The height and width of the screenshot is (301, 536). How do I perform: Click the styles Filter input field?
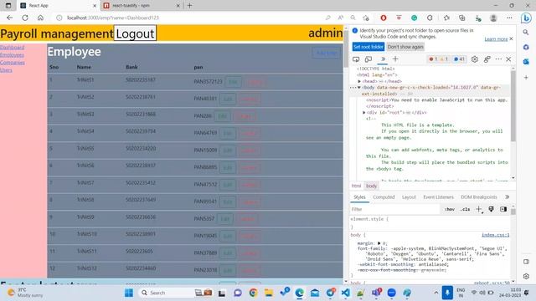(x=394, y=209)
